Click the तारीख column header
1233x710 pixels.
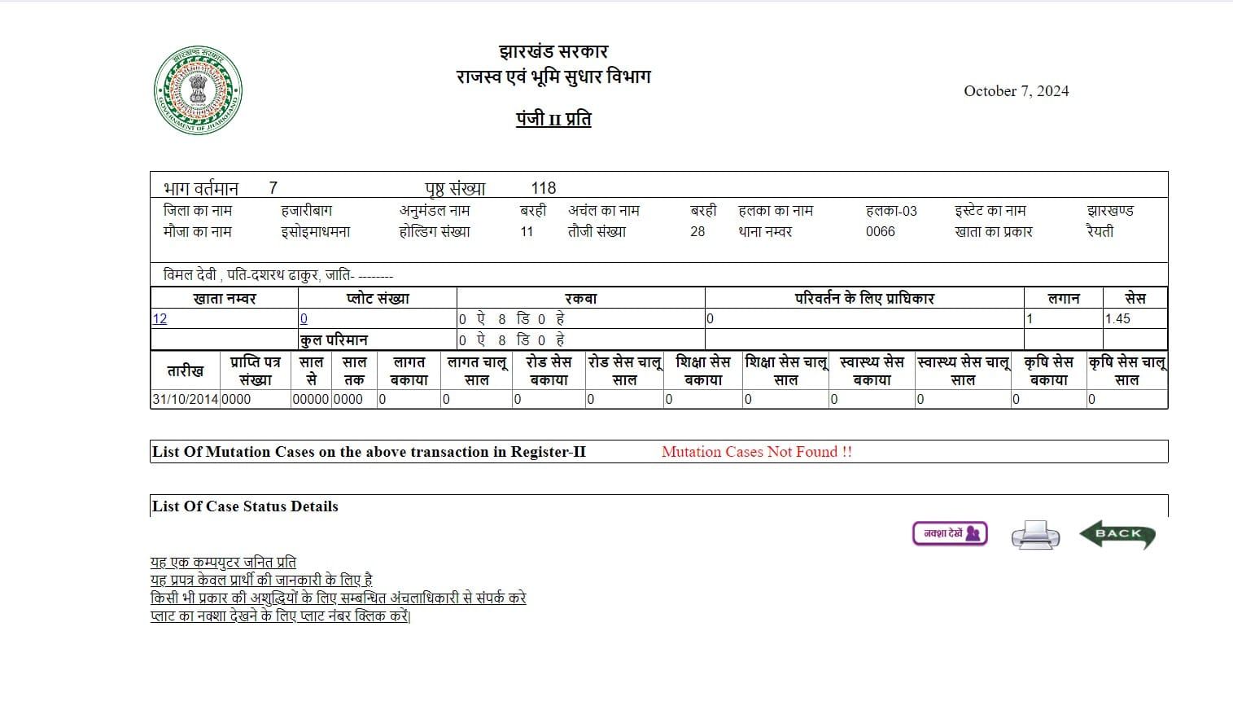click(186, 370)
